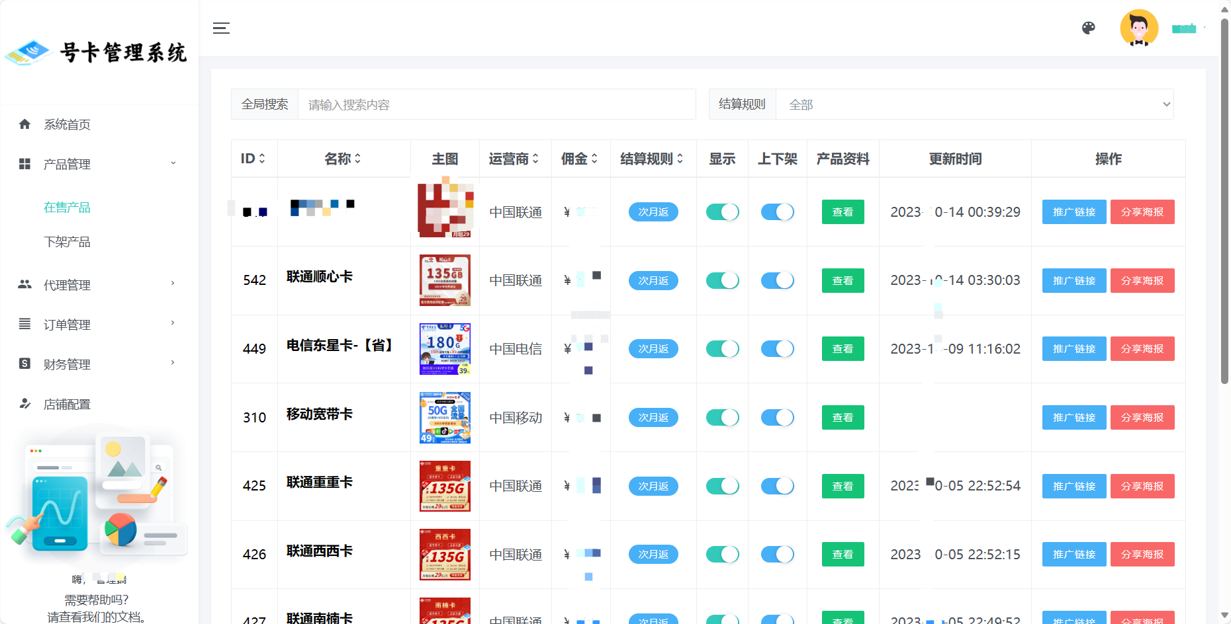The image size is (1231, 624).
Task: Click 中国电信 operator cell
Action: 516,349
